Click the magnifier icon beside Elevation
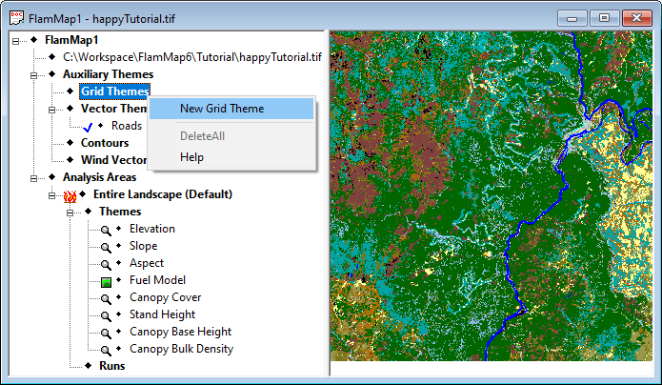This screenshot has width=662, height=385. 106,230
